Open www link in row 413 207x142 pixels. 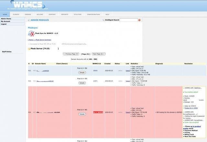click(128, 81)
